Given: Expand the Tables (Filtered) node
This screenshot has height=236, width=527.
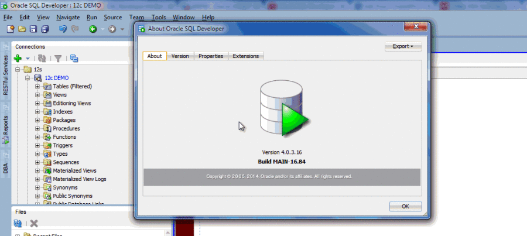Looking at the screenshot, I should pos(37,86).
